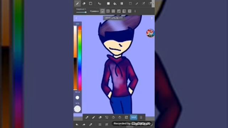The width and height of the screenshot is (228, 128).
Task: Enable the crosshatch grid snap guide
Action: (x=113, y=11)
